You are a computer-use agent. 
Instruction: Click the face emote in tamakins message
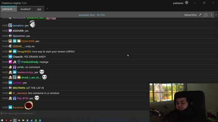[32, 24]
